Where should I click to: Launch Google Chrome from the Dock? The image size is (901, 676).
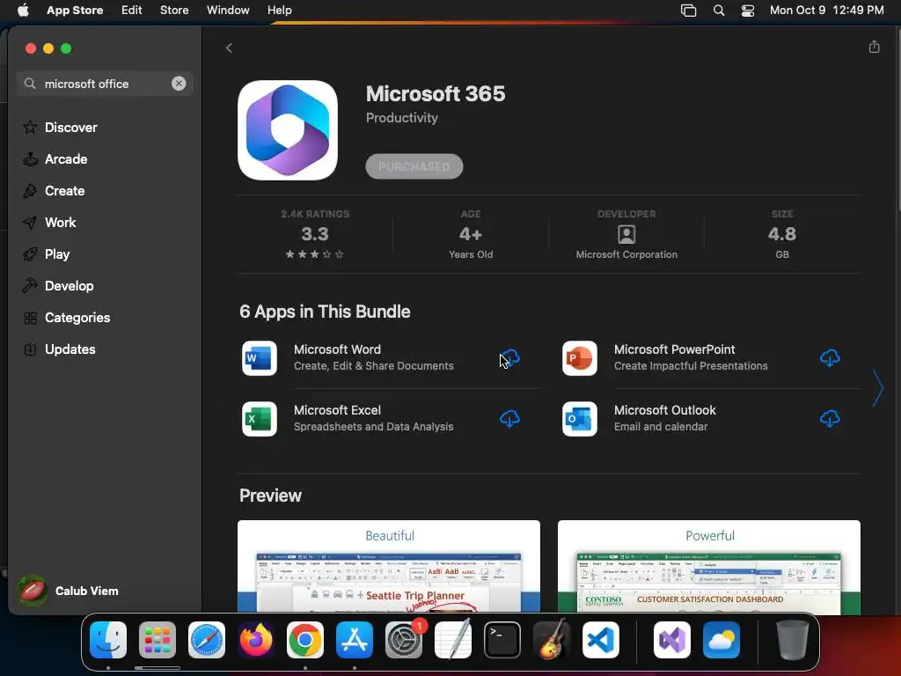tap(305, 640)
